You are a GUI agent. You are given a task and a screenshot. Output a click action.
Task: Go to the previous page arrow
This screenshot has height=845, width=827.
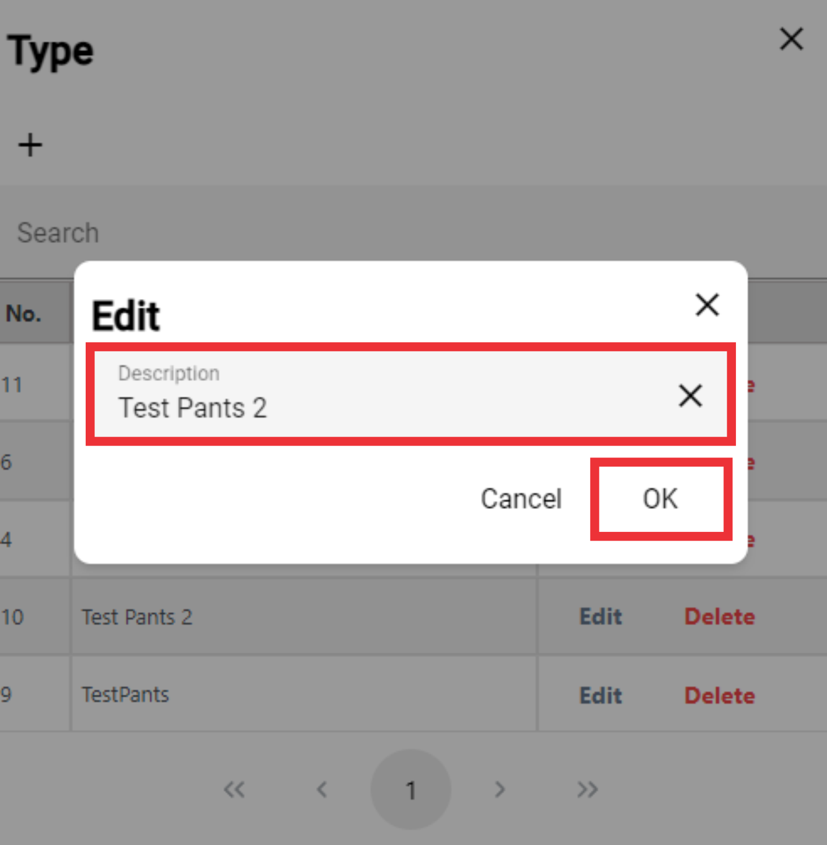(x=322, y=789)
